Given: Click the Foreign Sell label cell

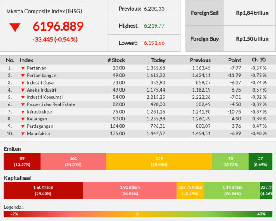Looking at the screenshot, I should pos(204,13).
